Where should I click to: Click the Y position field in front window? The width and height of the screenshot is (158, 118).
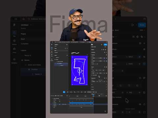[101, 58]
